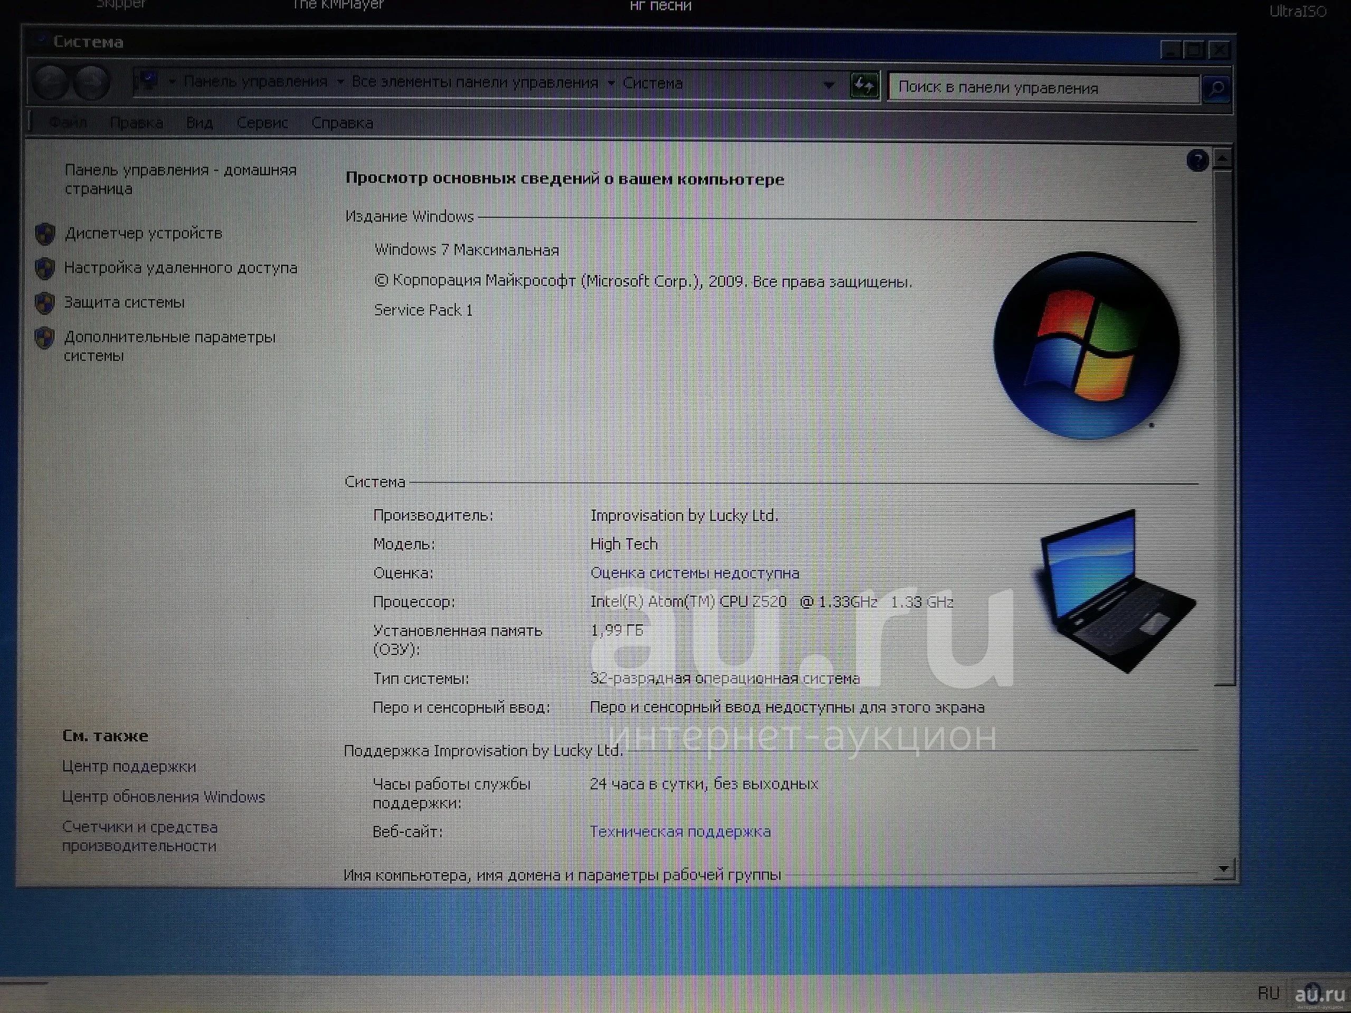The image size is (1351, 1013).
Task: Click the scrollbar up arrow
Action: (1222, 158)
